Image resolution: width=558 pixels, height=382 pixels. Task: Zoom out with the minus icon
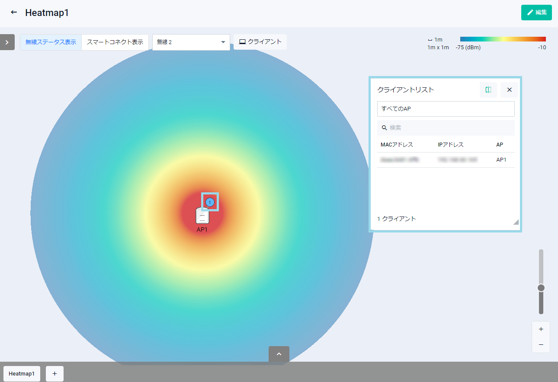click(541, 345)
